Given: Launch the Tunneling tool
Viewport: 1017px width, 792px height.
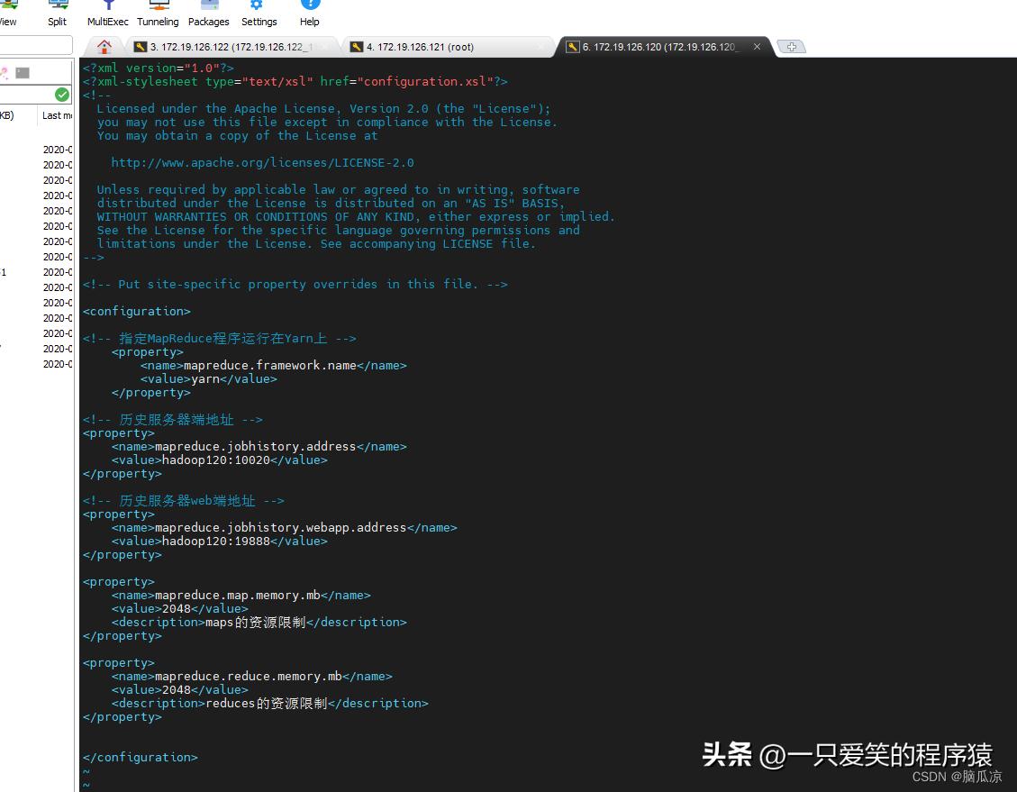Looking at the screenshot, I should tap(158, 13).
